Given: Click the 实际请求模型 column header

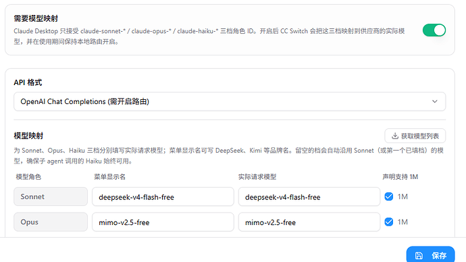Looking at the screenshot, I should tap(257, 177).
